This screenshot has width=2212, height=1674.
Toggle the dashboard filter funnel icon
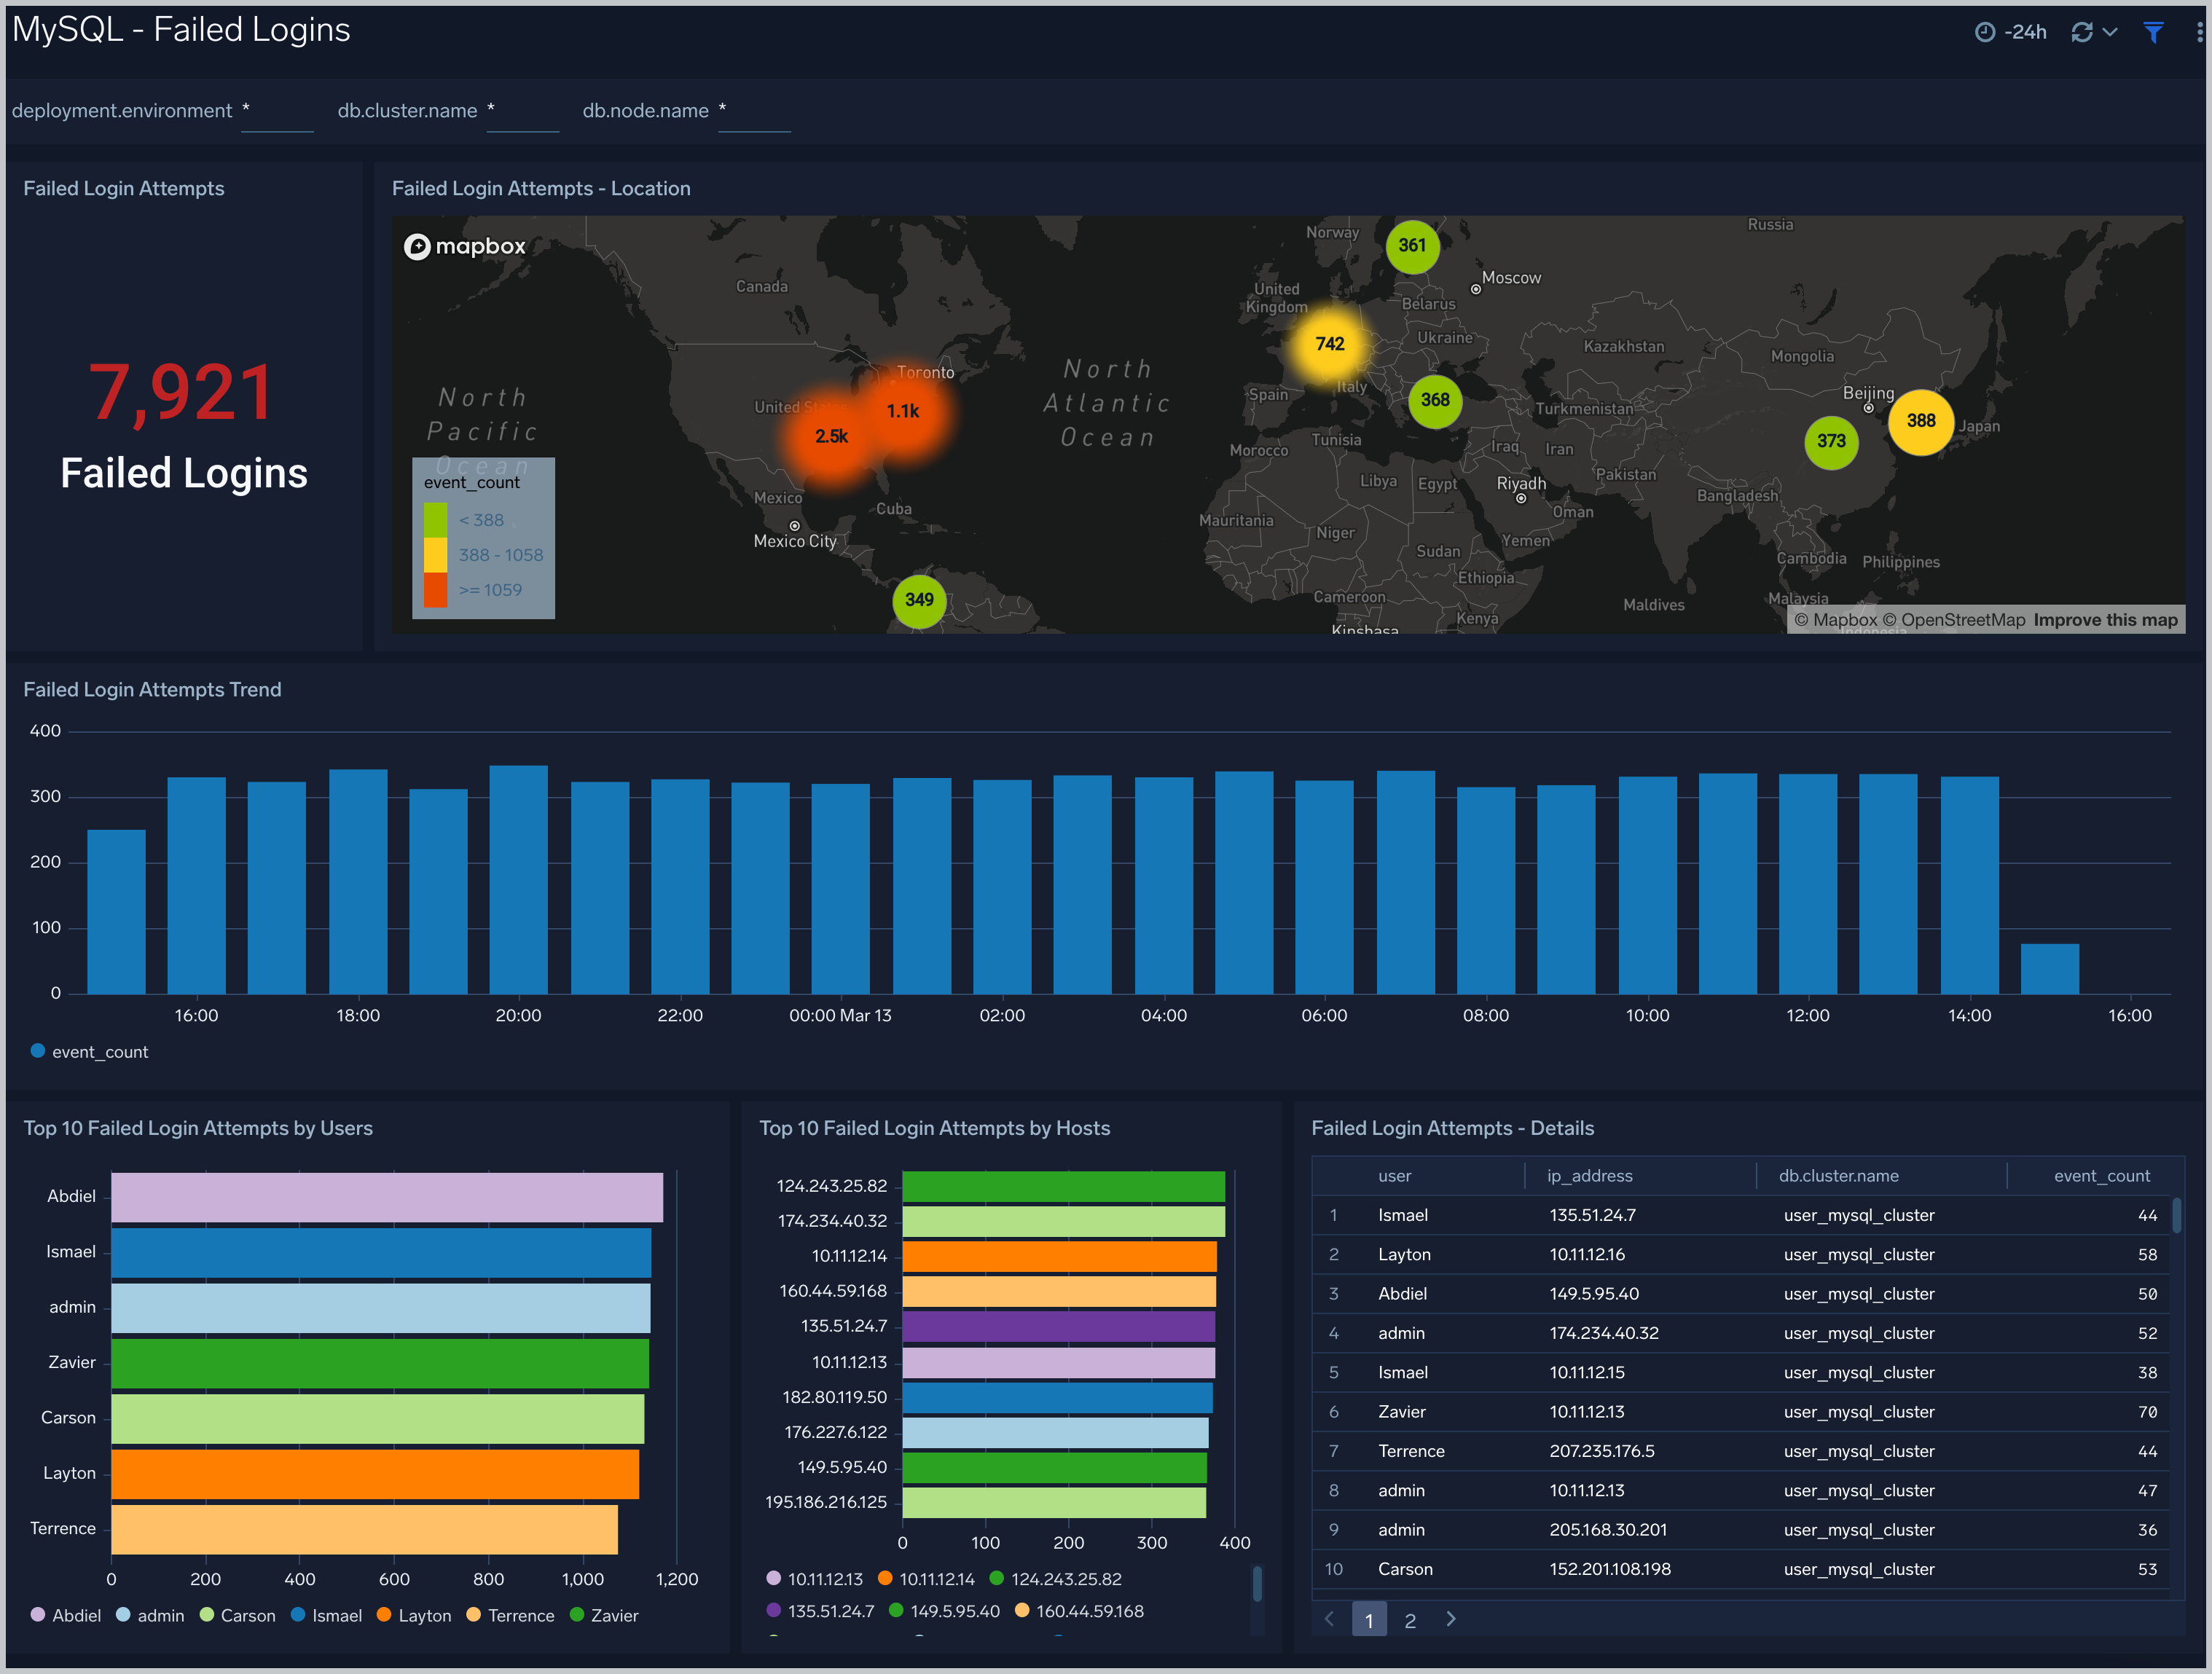pos(2153,32)
